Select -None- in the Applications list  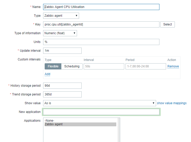click(49, 121)
